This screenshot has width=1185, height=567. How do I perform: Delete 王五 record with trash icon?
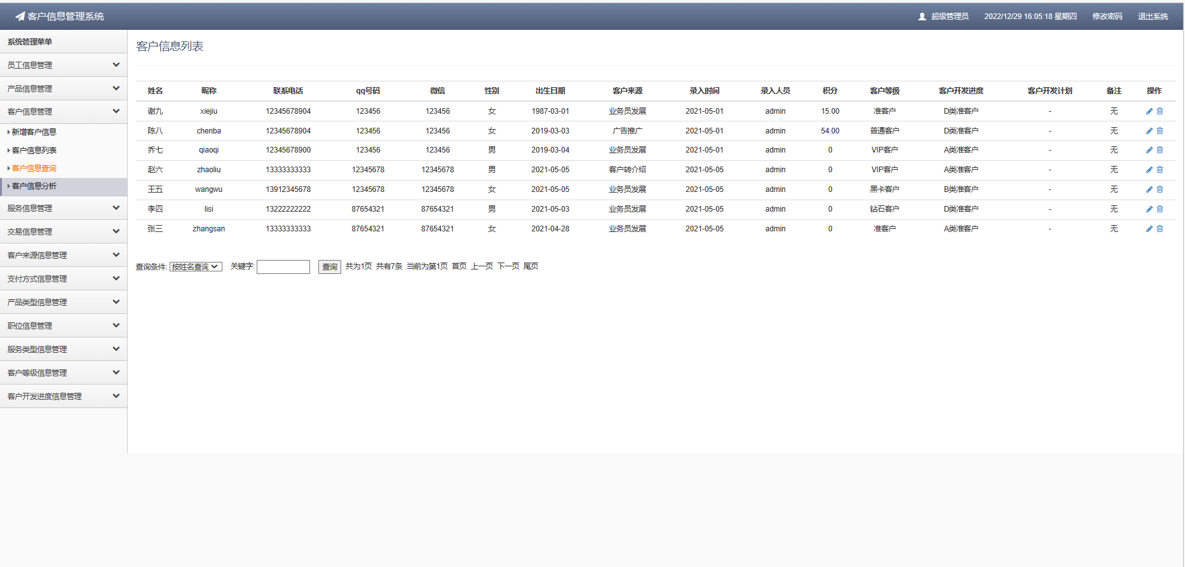tap(1160, 189)
